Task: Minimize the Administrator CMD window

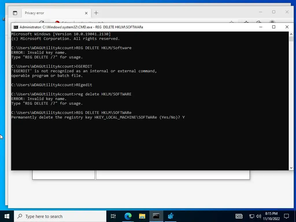Action: [x=261, y=27]
